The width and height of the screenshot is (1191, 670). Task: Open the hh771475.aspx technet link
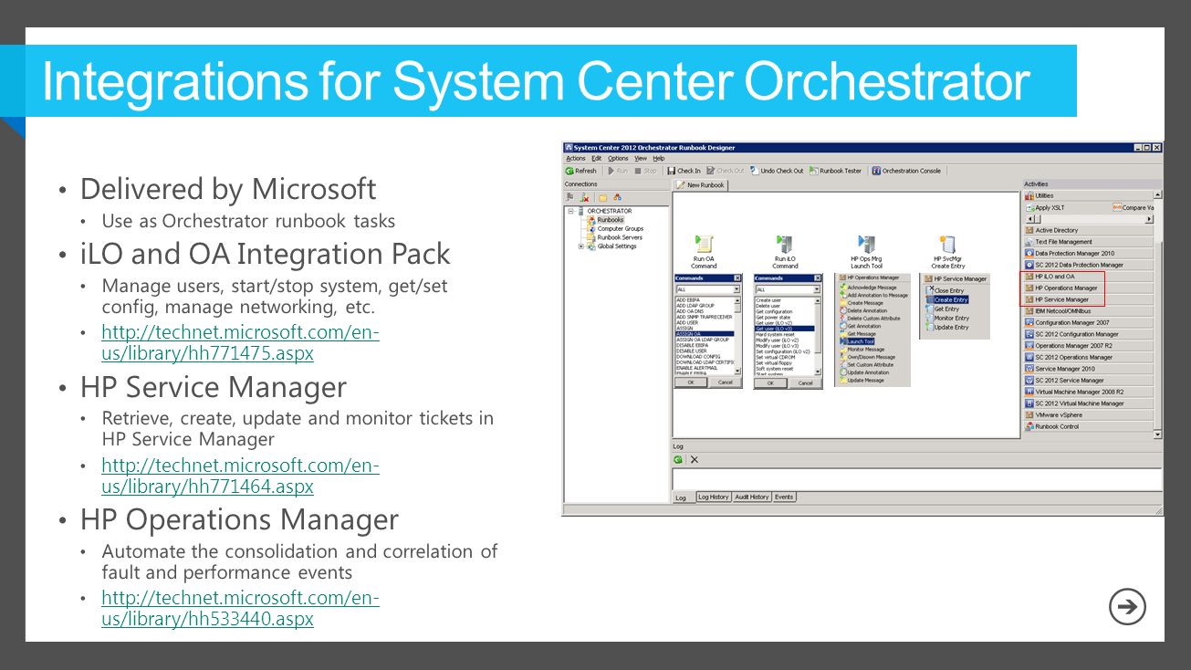tap(240, 342)
